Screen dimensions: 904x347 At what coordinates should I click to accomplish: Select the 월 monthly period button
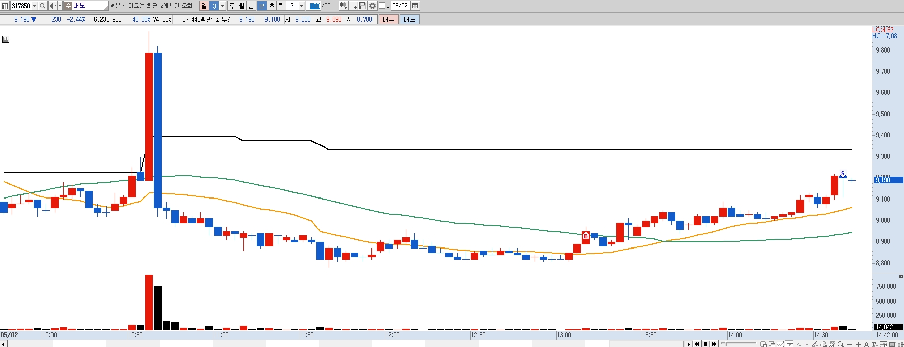tap(241, 6)
